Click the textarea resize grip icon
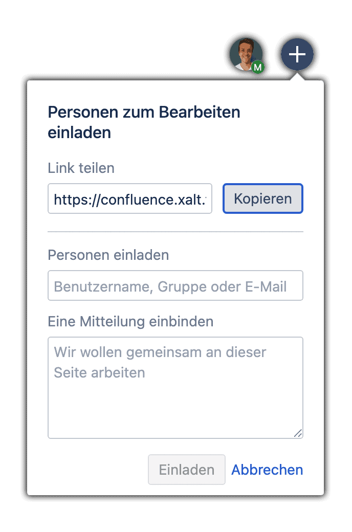 (298, 433)
